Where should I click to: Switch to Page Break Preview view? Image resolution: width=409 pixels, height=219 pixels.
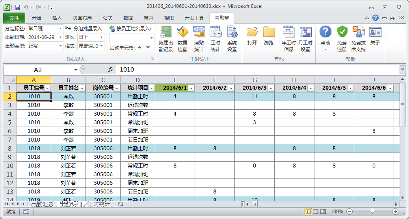[323, 212]
